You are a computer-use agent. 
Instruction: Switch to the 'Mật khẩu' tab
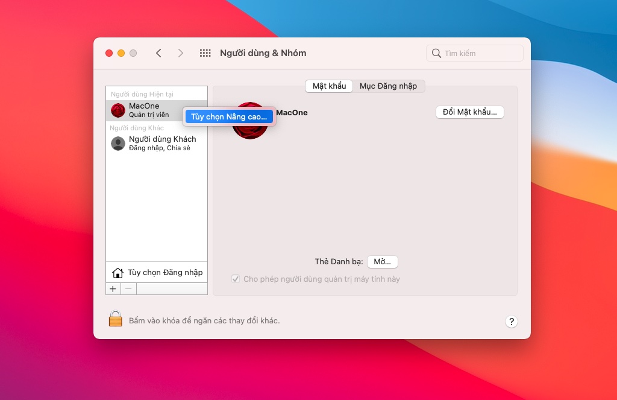click(x=330, y=86)
